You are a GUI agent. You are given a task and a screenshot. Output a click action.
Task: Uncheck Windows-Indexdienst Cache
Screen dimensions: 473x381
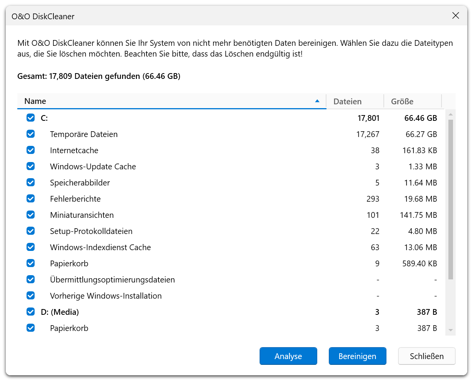[30, 247]
